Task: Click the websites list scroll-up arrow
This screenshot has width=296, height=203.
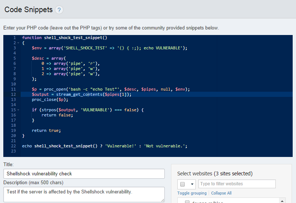Action: pyautogui.click(x=282, y=201)
